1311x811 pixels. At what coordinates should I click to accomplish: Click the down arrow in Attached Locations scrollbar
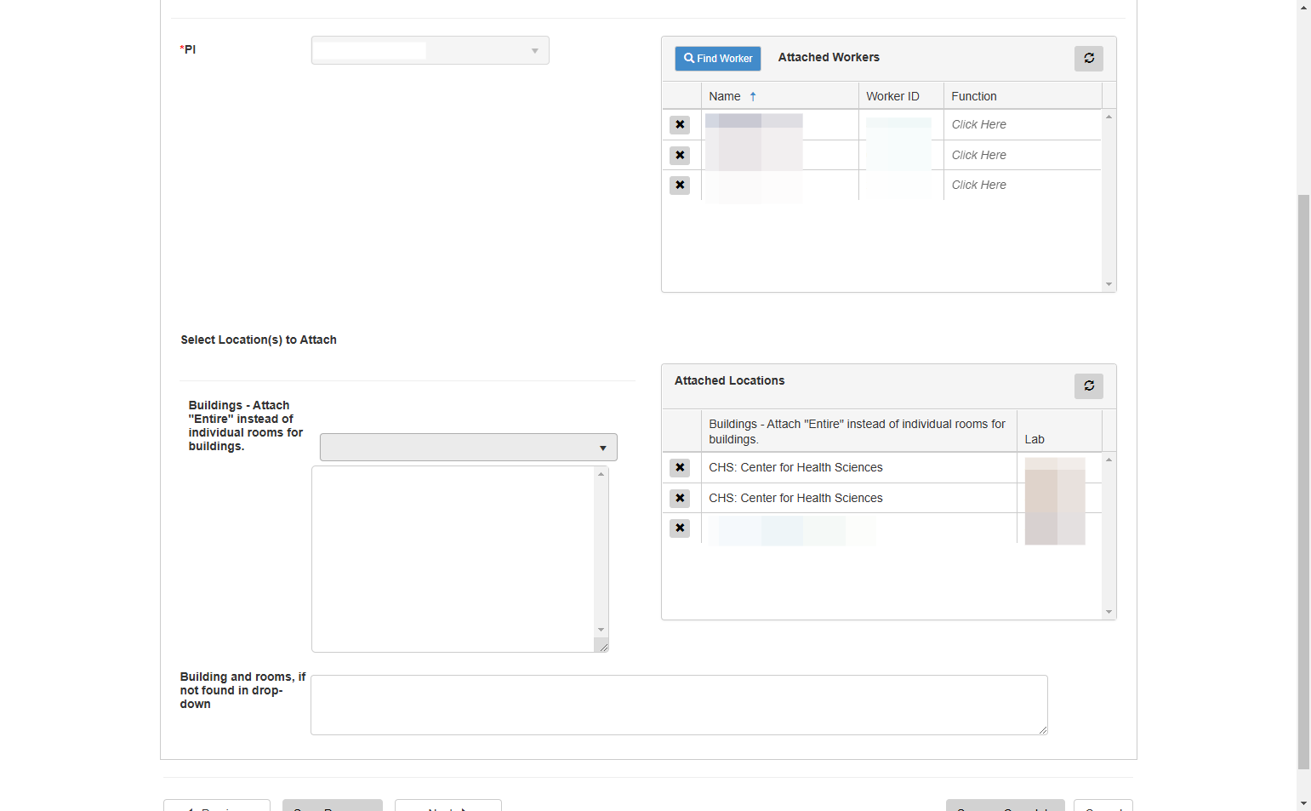click(x=1109, y=612)
